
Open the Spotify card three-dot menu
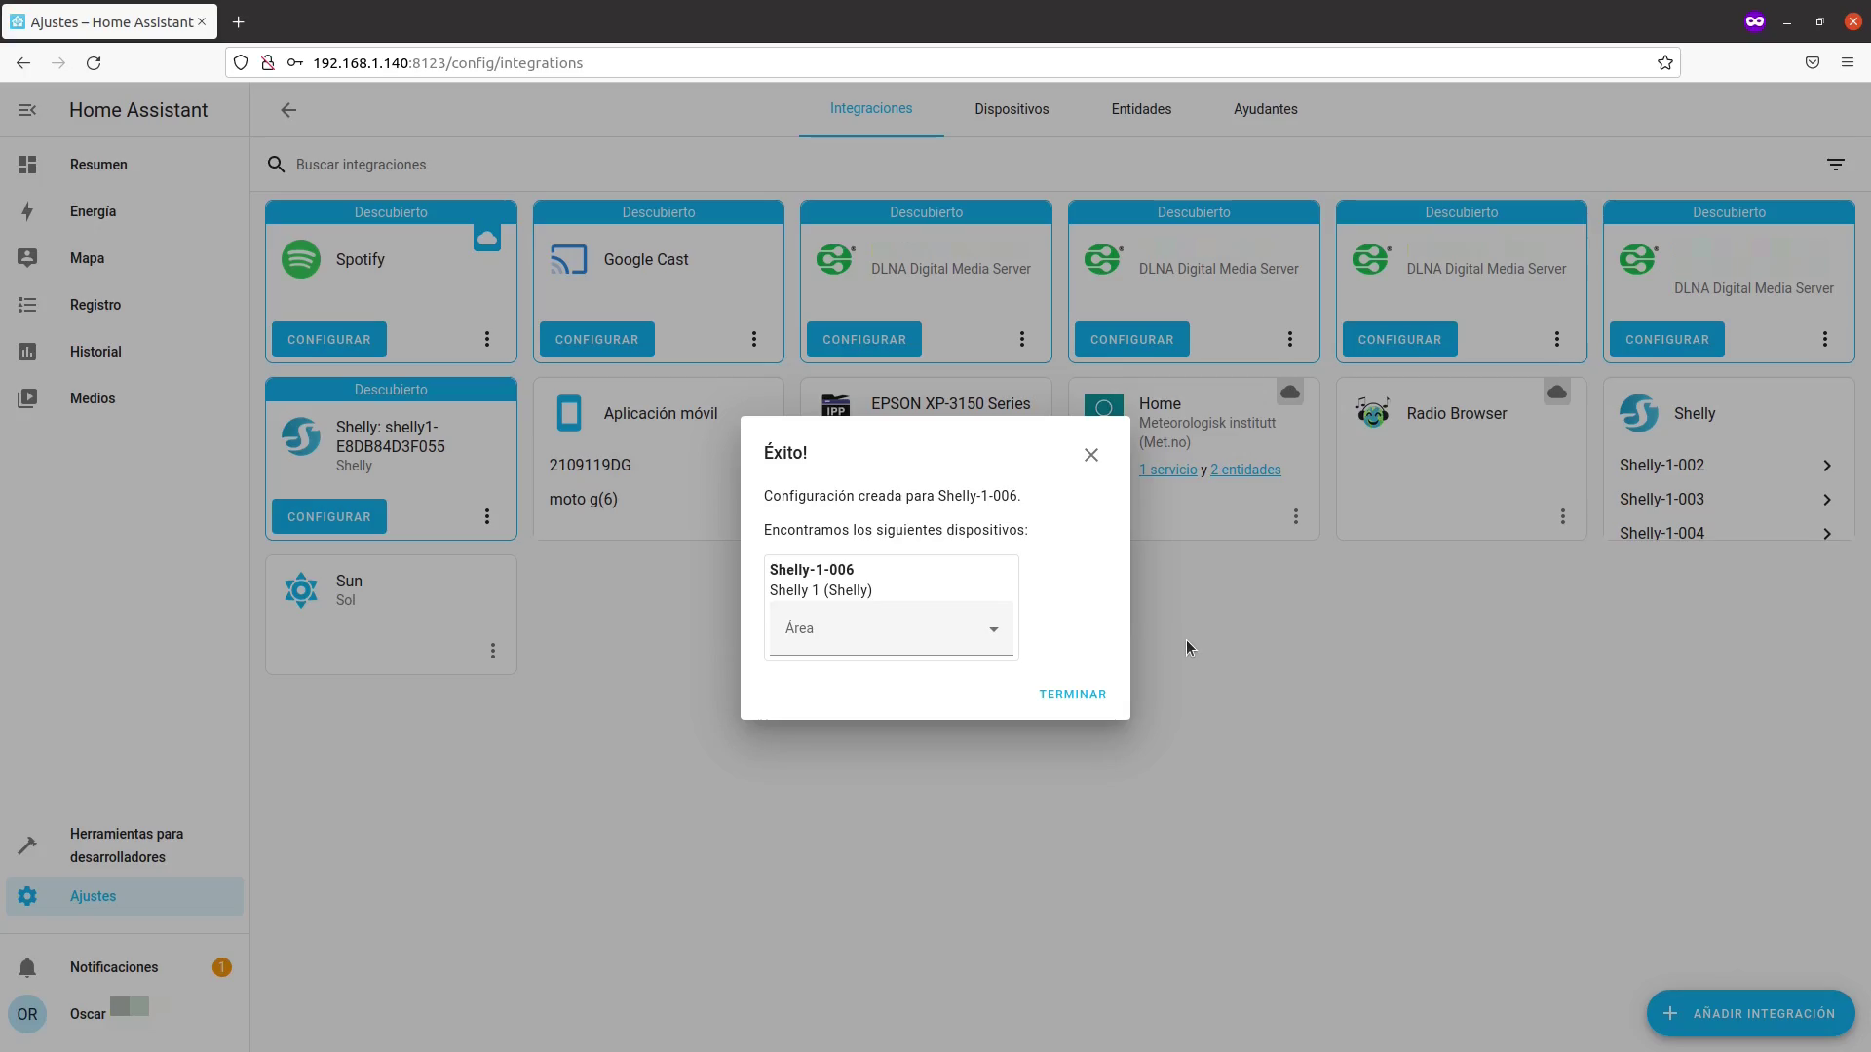click(x=487, y=339)
